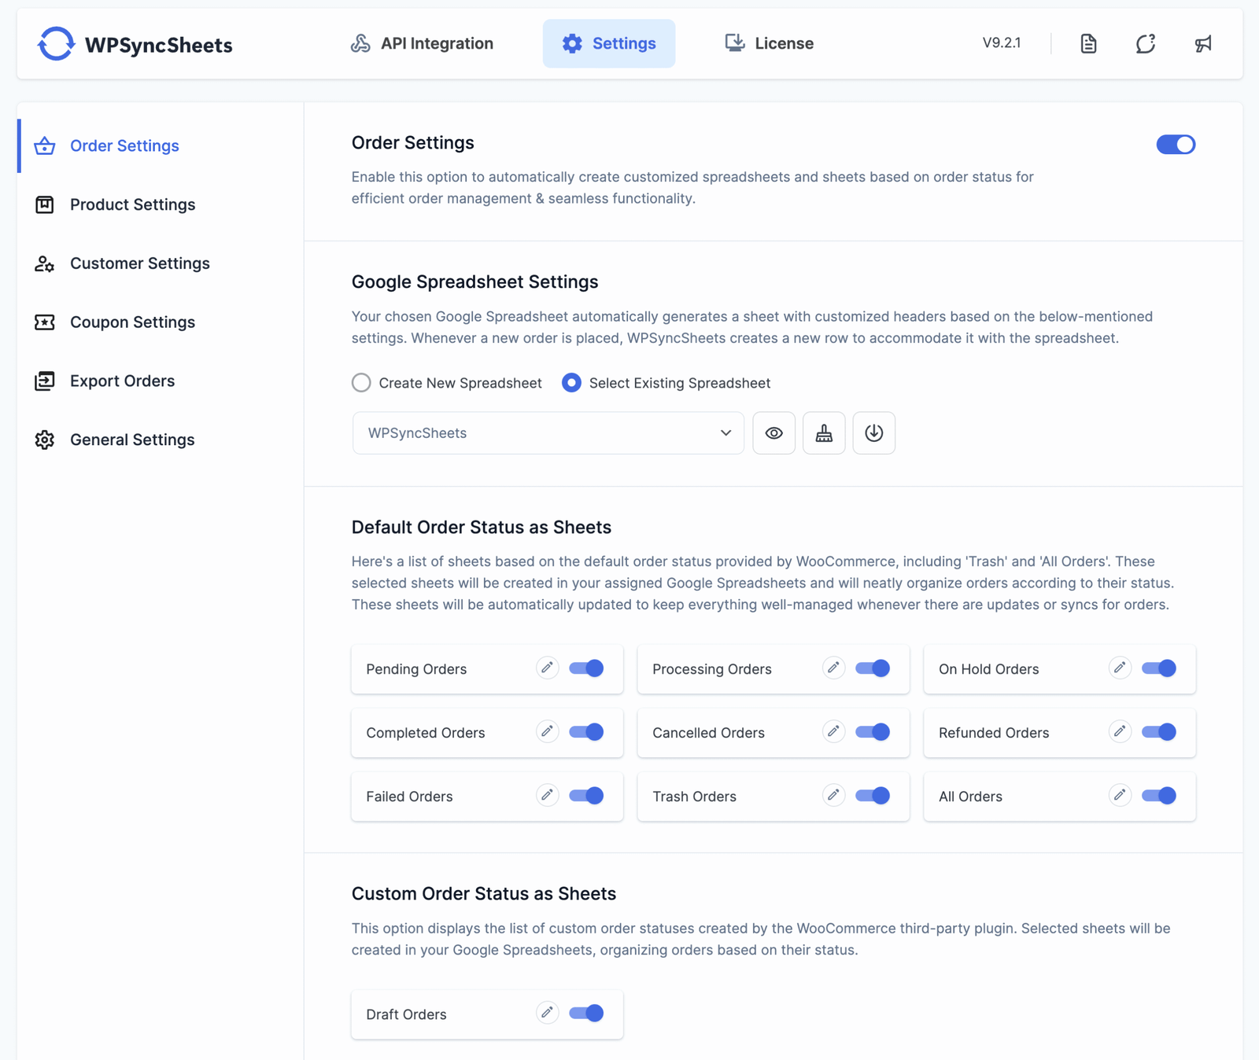Screen dimensions: 1259x1060
Task: Click the clear spreadsheet broom icon
Action: (x=824, y=433)
